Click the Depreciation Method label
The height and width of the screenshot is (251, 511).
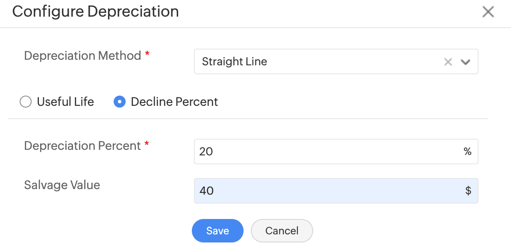pos(82,56)
